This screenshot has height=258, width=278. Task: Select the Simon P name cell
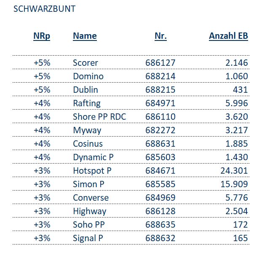coord(89,184)
